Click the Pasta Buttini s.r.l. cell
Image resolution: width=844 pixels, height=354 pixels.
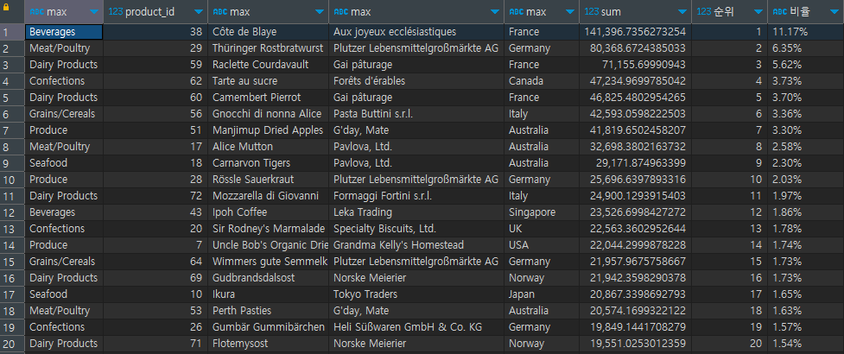(416, 114)
